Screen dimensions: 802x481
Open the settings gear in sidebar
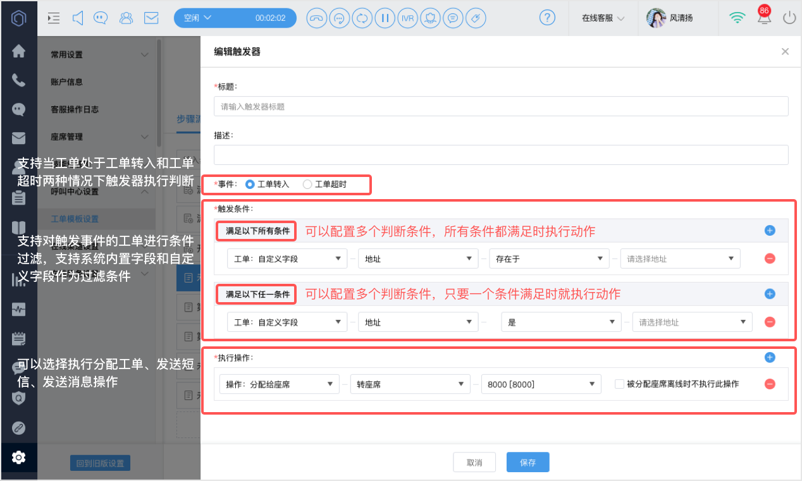[19, 457]
